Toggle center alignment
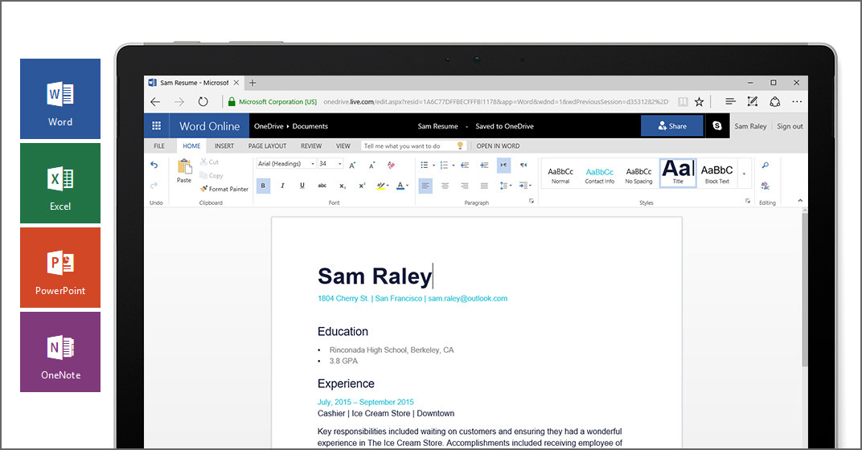 point(445,186)
